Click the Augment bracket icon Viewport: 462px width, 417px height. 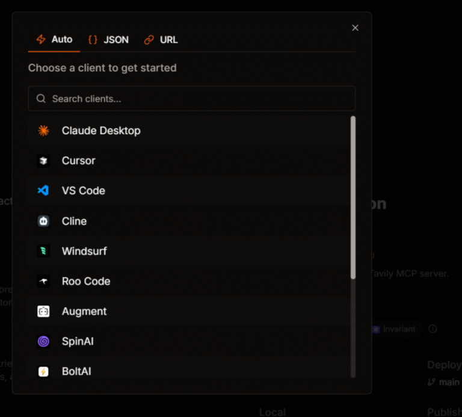pos(43,311)
